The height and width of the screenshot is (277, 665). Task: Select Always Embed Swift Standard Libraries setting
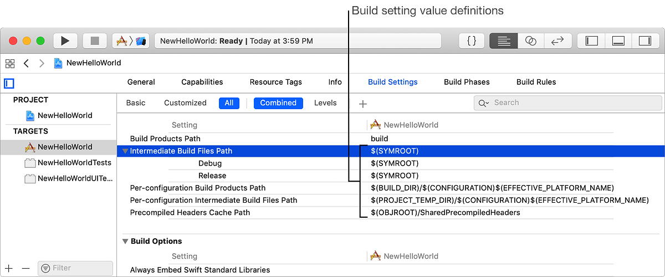click(200, 270)
